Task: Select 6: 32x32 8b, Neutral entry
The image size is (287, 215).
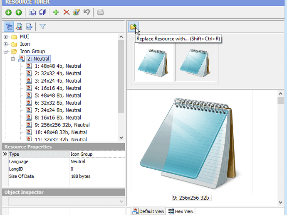Action: (x=58, y=103)
